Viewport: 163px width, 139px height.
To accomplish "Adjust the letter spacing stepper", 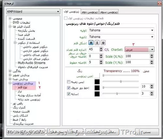I will pyautogui.click(x=101, y=56).
